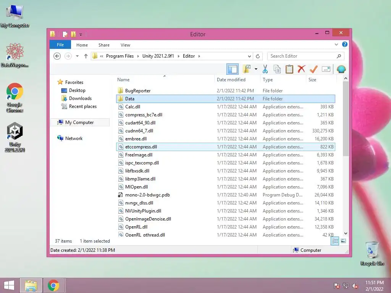Click the orange checkmark properties icon
This screenshot has width=391, height=293.
click(x=313, y=69)
